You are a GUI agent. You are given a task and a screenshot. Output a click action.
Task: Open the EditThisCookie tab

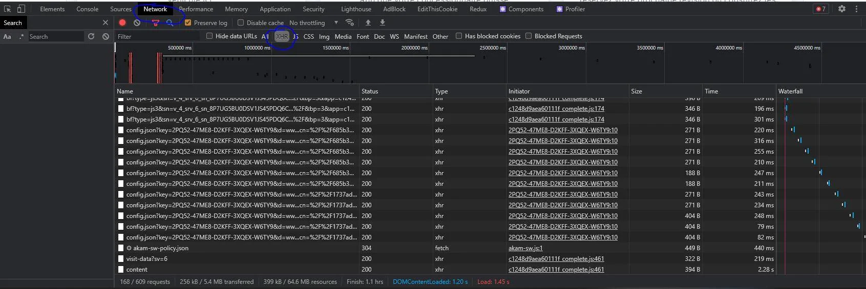click(x=437, y=9)
